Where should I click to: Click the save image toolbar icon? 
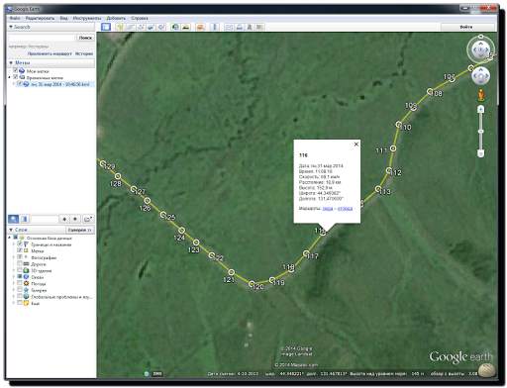(x=250, y=27)
